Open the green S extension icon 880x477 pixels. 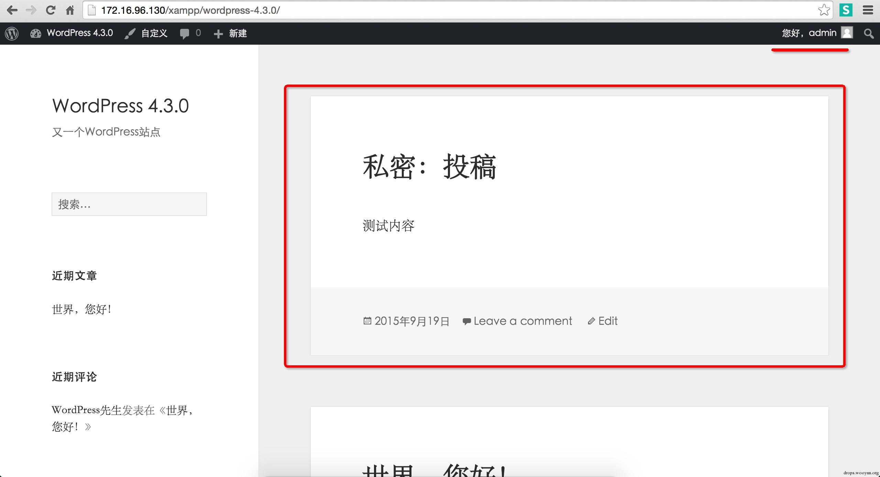(846, 10)
